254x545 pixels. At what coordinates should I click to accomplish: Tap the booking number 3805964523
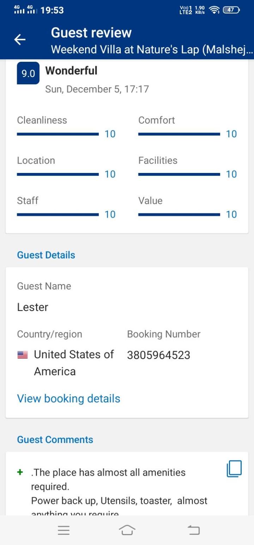pos(159,355)
